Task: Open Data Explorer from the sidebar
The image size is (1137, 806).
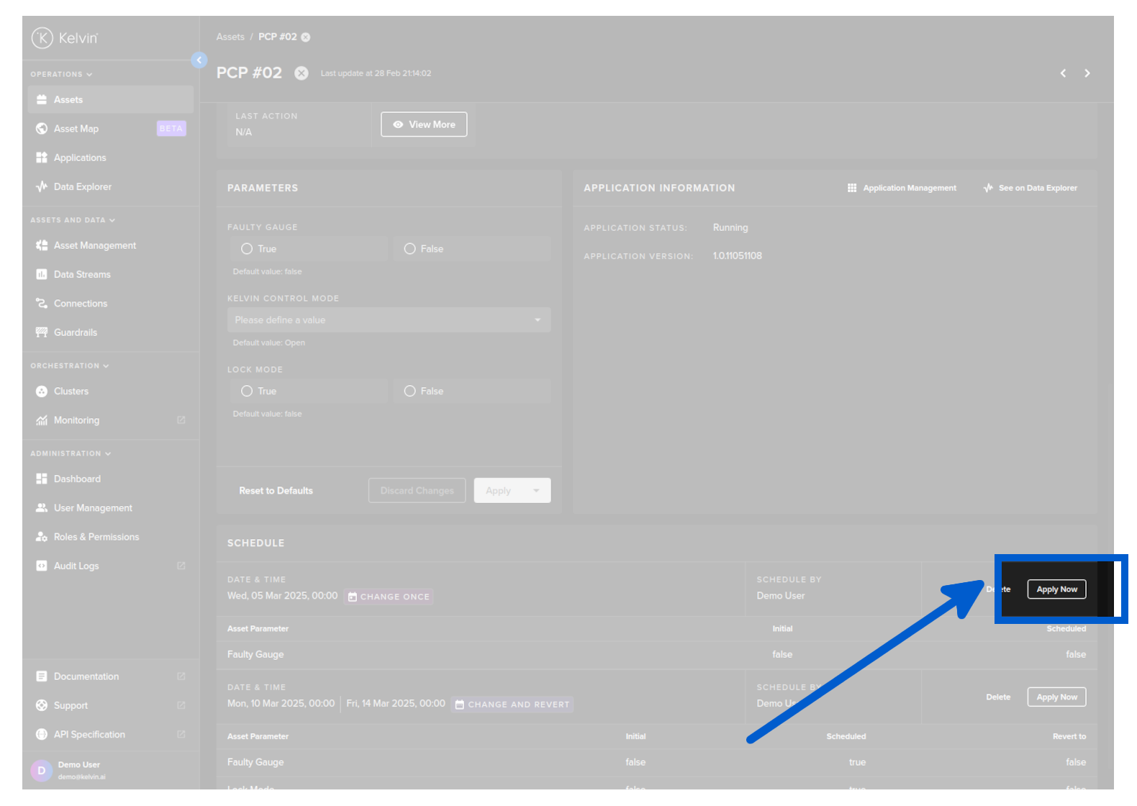Action: pyautogui.click(x=82, y=187)
